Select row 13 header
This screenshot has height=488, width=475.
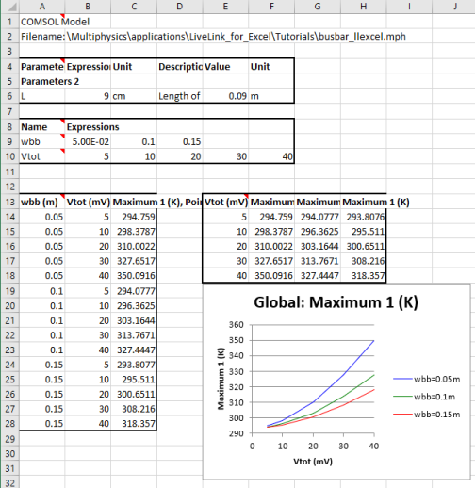(x=9, y=202)
